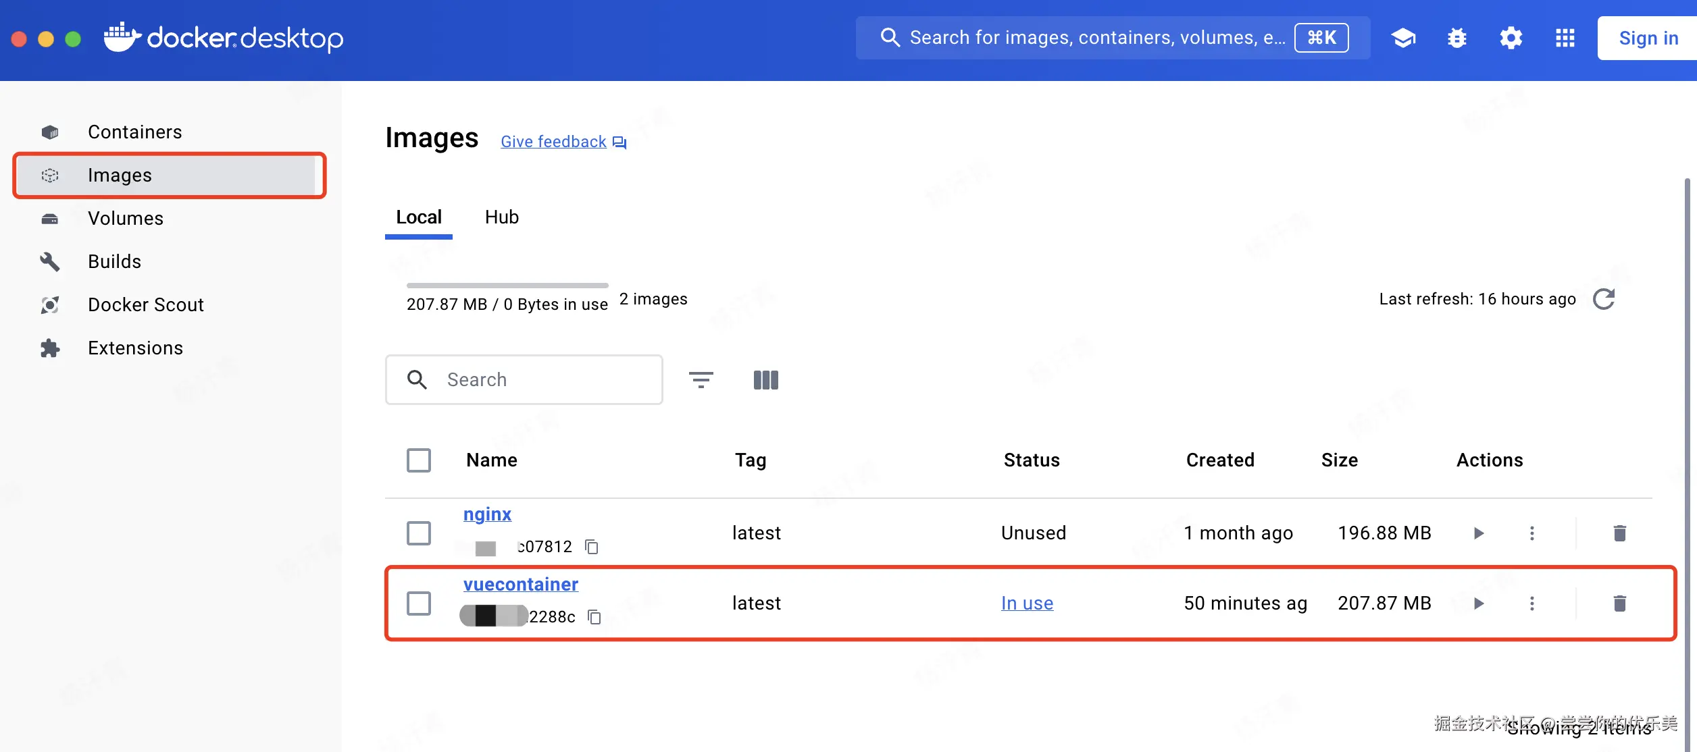Open the Learning center icon

[1403, 38]
